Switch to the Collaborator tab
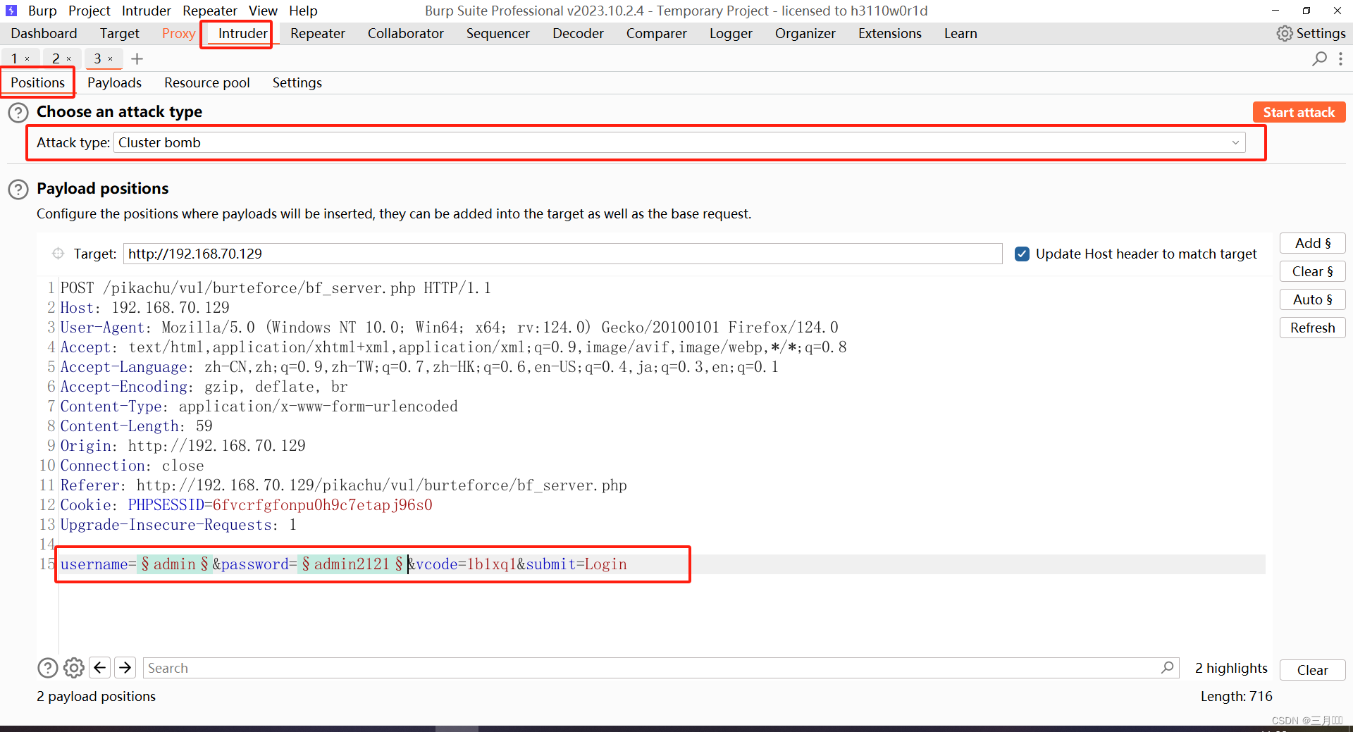The width and height of the screenshot is (1353, 732). pos(406,33)
